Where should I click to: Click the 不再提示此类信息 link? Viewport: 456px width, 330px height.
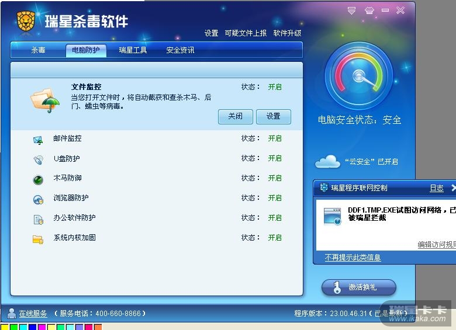[353, 258]
